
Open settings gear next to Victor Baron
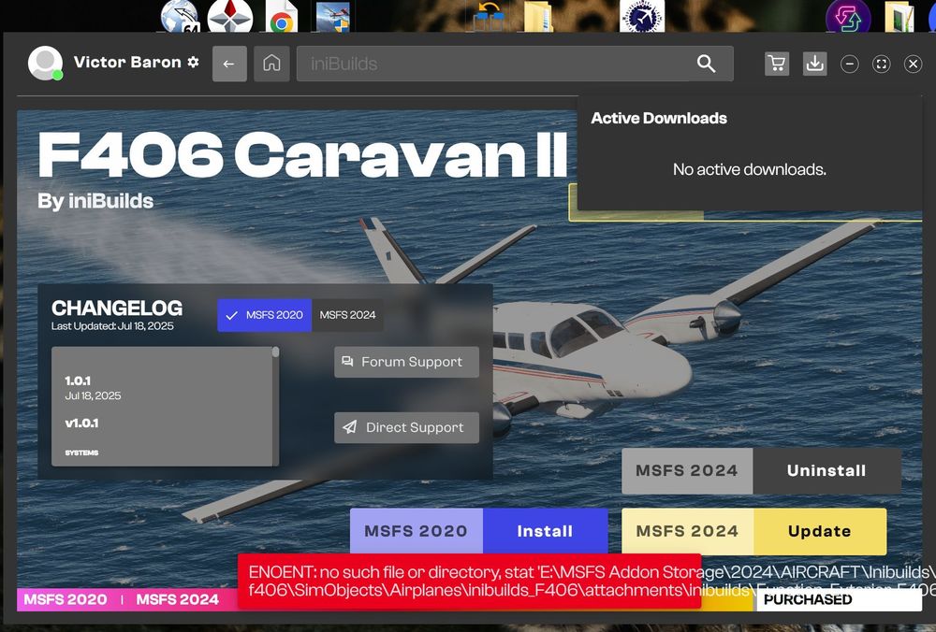193,63
